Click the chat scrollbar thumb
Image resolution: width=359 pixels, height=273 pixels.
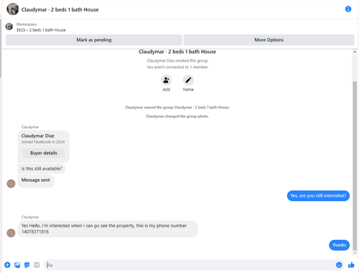(x=355, y=166)
